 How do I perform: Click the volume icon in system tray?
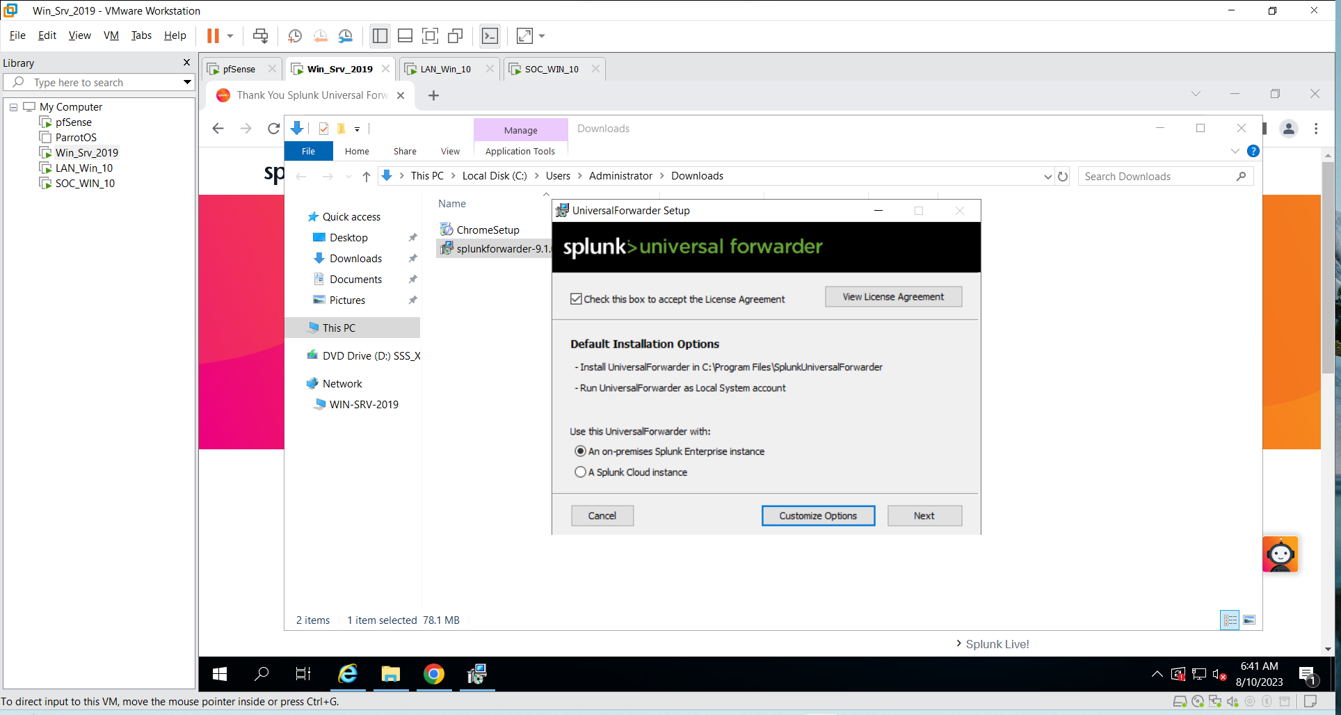1219,674
